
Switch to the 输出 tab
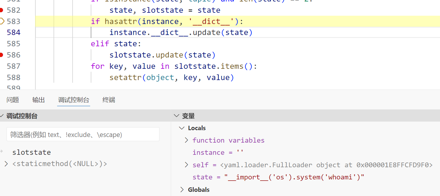tap(38, 100)
